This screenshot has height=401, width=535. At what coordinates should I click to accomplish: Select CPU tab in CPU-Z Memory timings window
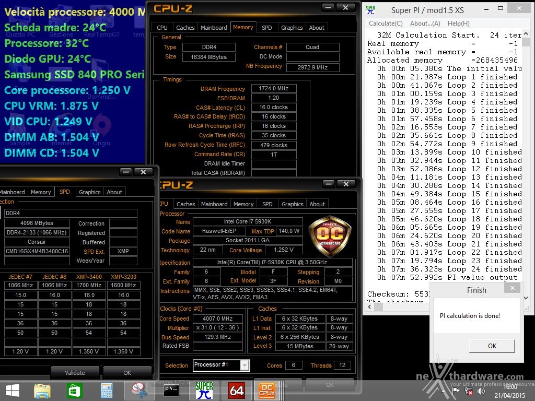point(162,28)
